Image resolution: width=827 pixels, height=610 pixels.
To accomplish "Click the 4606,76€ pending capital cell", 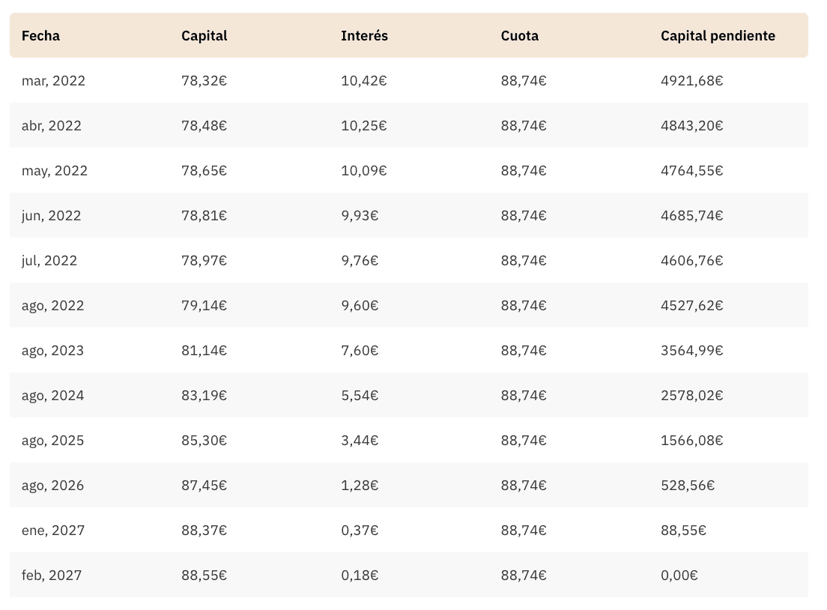I will 691,261.
